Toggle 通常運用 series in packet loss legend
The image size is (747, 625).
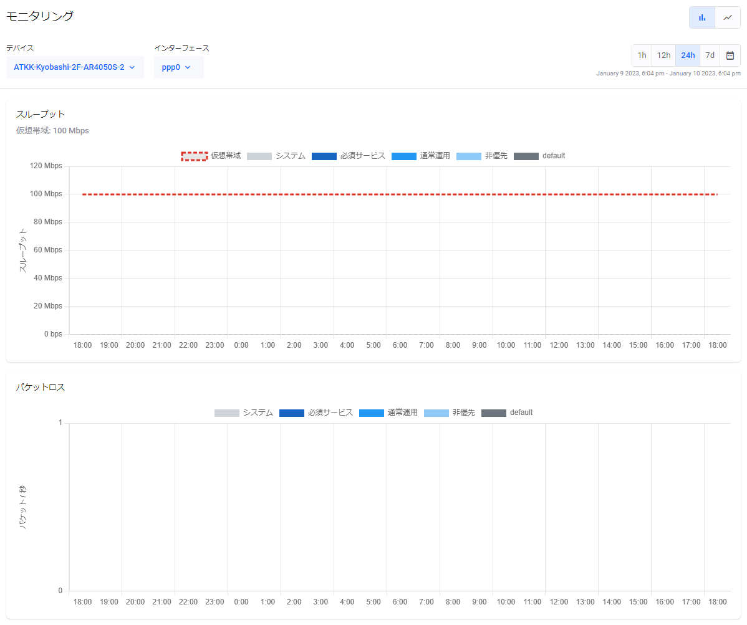click(388, 413)
